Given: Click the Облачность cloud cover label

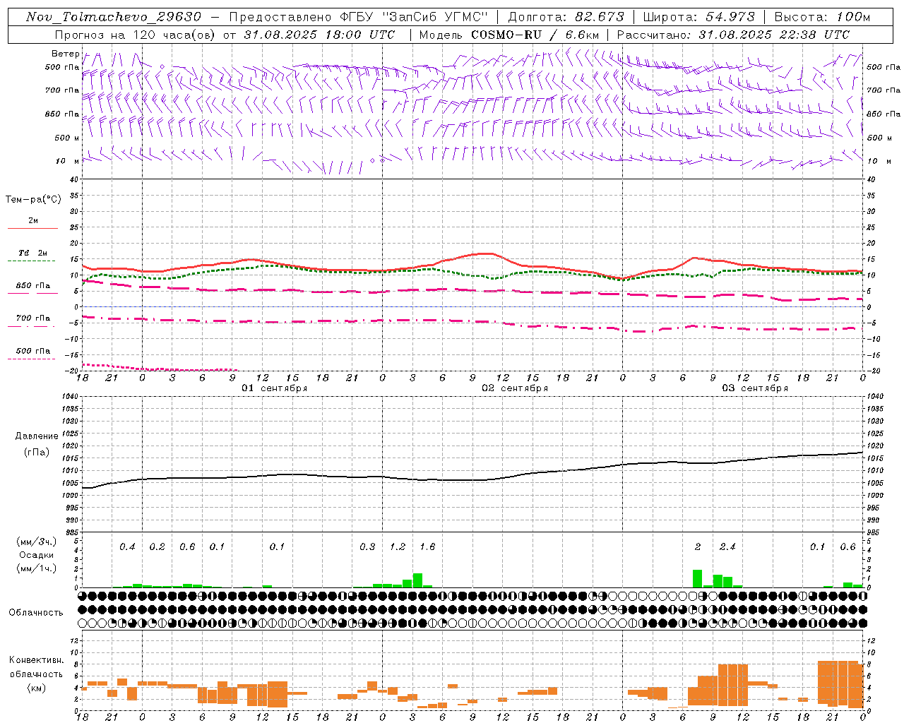Looking at the screenshot, I should point(36,612).
